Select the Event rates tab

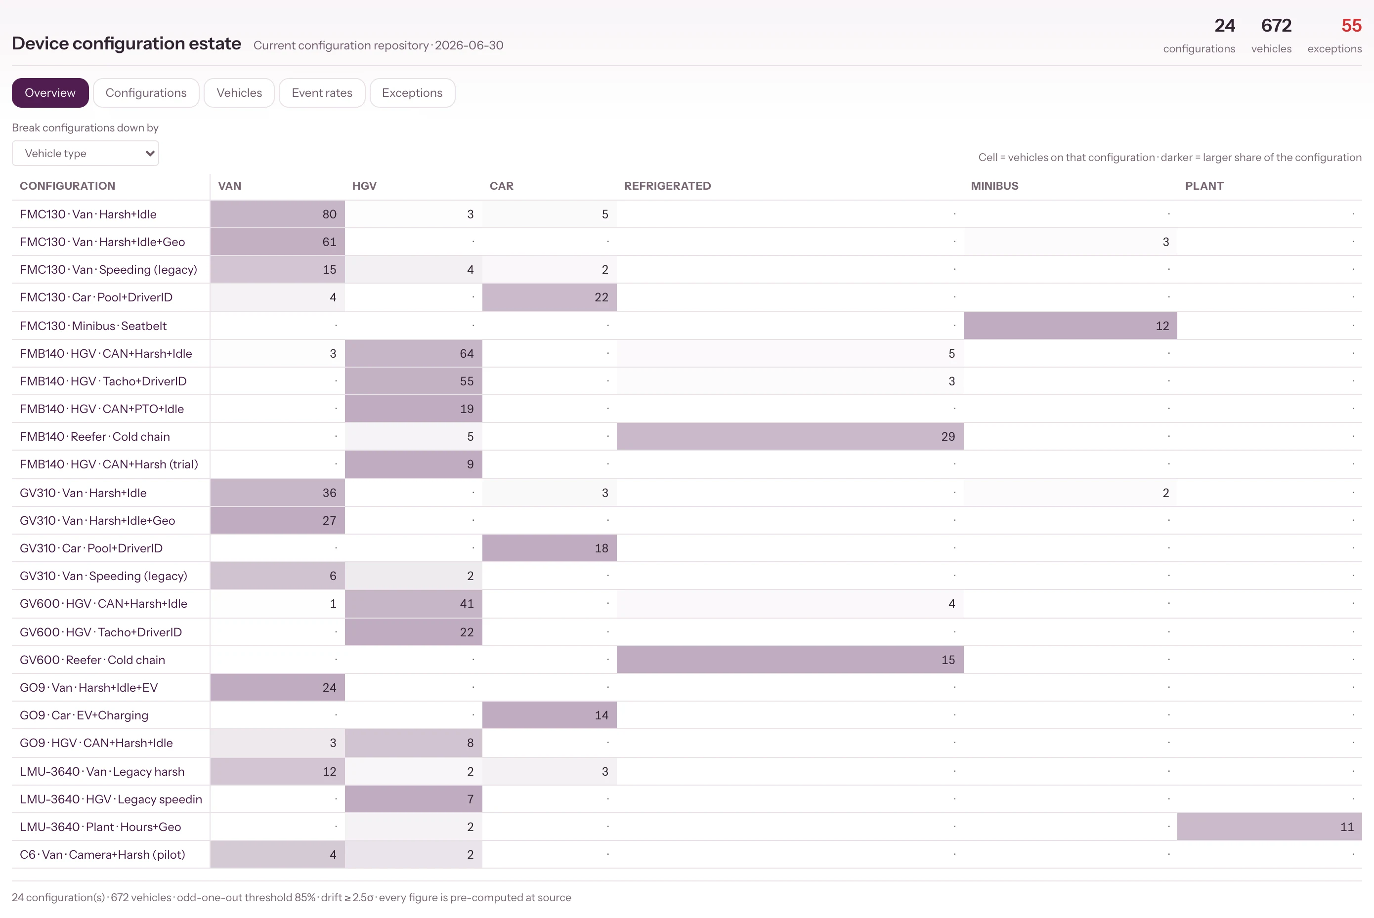pyautogui.click(x=322, y=92)
